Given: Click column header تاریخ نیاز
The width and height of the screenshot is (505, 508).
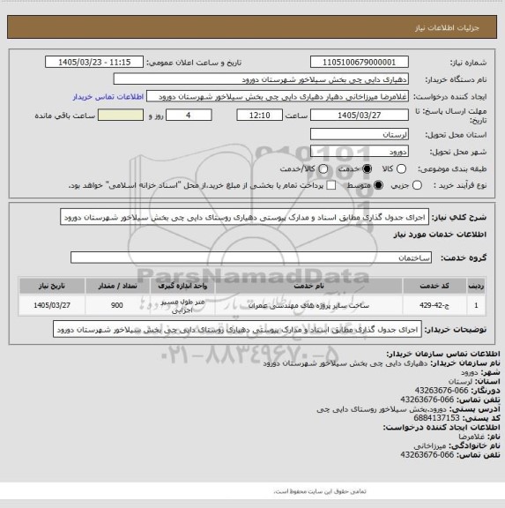Looking at the screenshot, I should [x=52, y=286].
